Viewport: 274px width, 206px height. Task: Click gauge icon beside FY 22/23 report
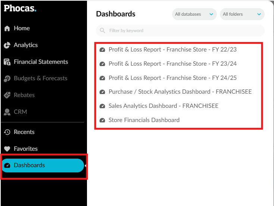(x=102, y=50)
